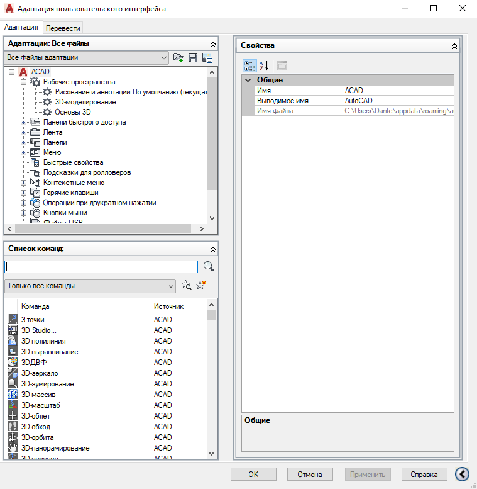This screenshot has height=489, width=477.
Task: Click the 3D-обход command icon
Action: pyautogui.click(x=13, y=426)
